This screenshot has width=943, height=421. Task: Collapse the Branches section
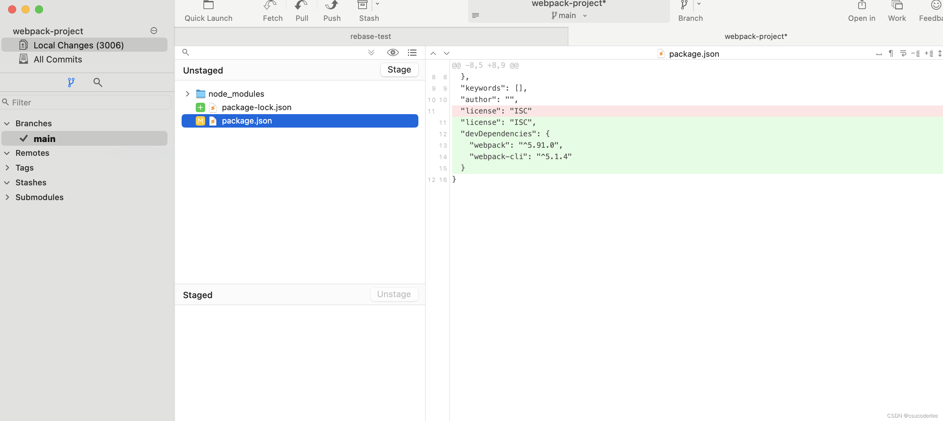pyautogui.click(x=7, y=124)
